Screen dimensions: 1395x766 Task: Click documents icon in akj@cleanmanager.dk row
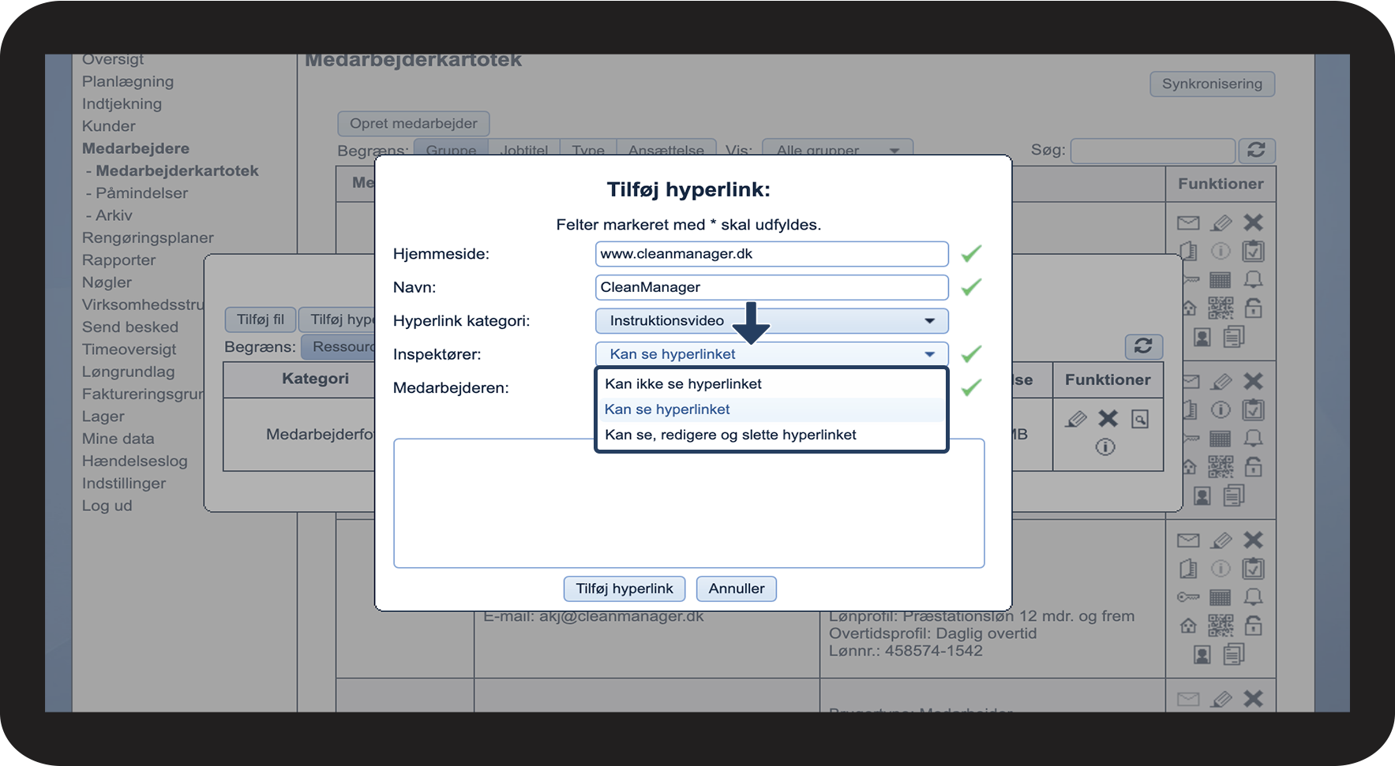pos(1234,654)
